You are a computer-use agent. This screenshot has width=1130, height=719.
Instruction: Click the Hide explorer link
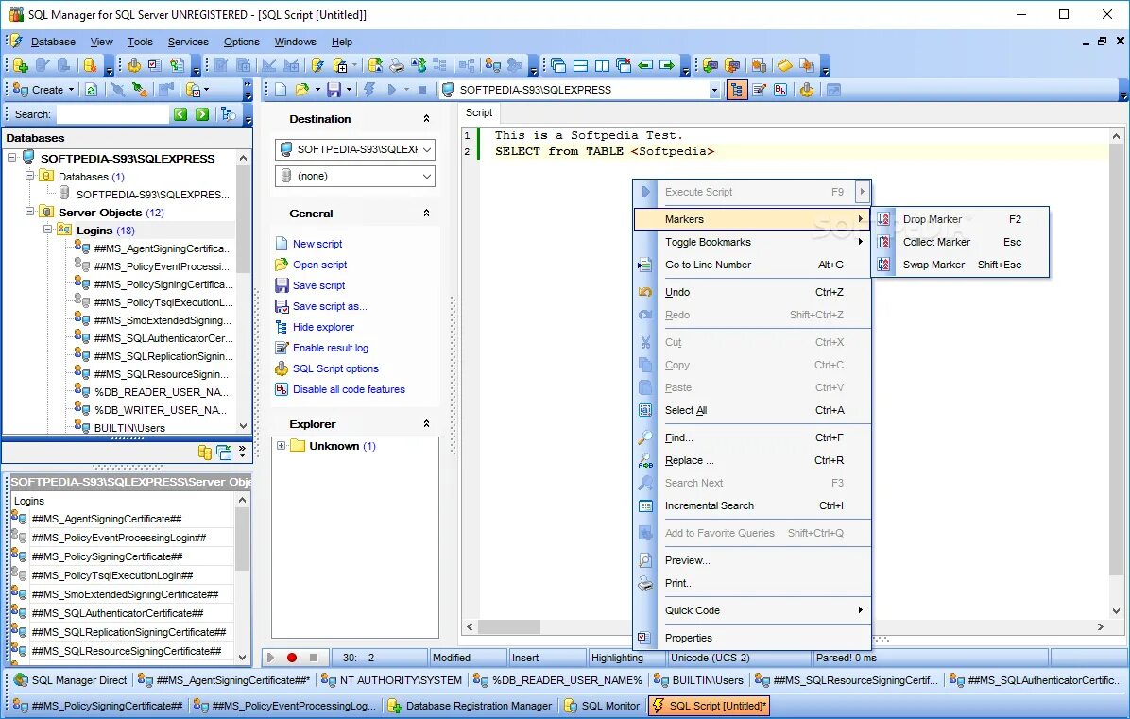(323, 327)
